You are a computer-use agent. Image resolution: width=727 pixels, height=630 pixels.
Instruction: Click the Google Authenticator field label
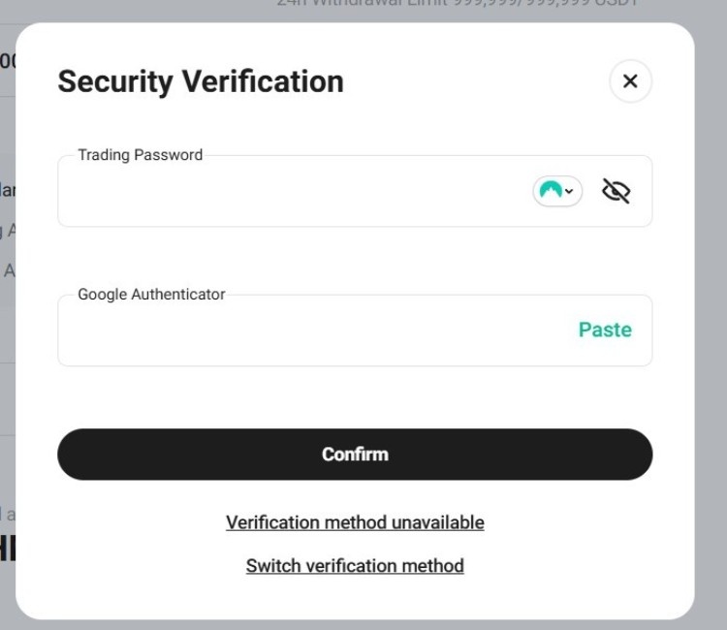tap(151, 295)
